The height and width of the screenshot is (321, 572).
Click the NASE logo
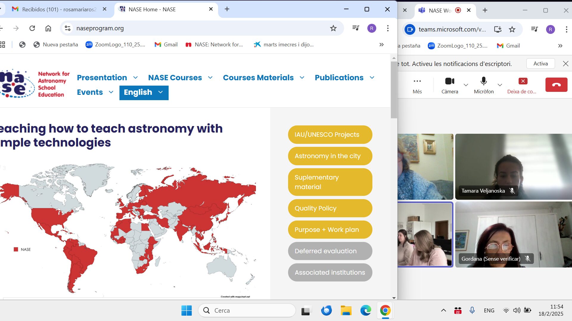click(x=35, y=84)
